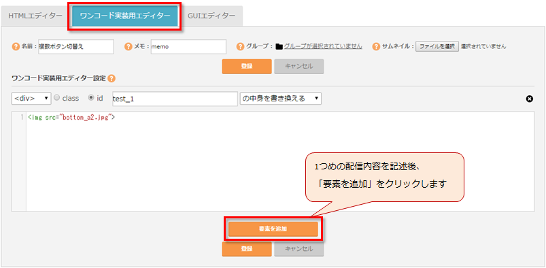Click the lower 登録 button

click(247, 249)
